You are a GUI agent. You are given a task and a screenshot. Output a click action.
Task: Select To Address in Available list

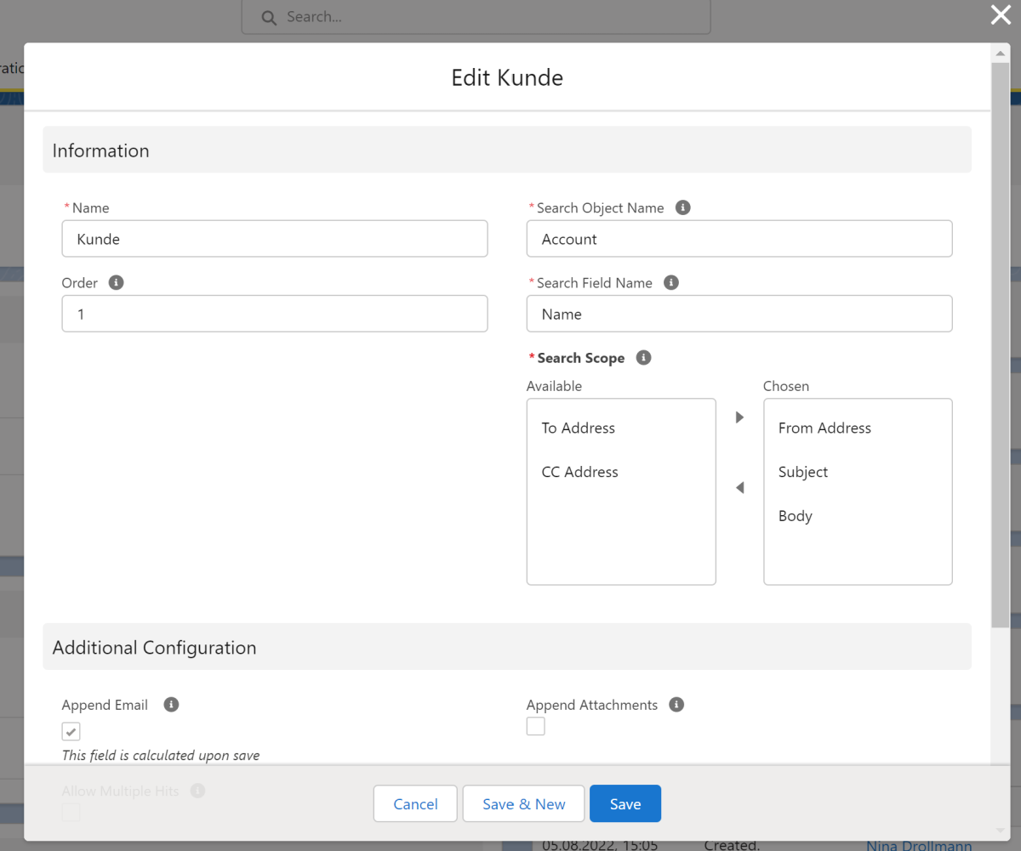[579, 428]
